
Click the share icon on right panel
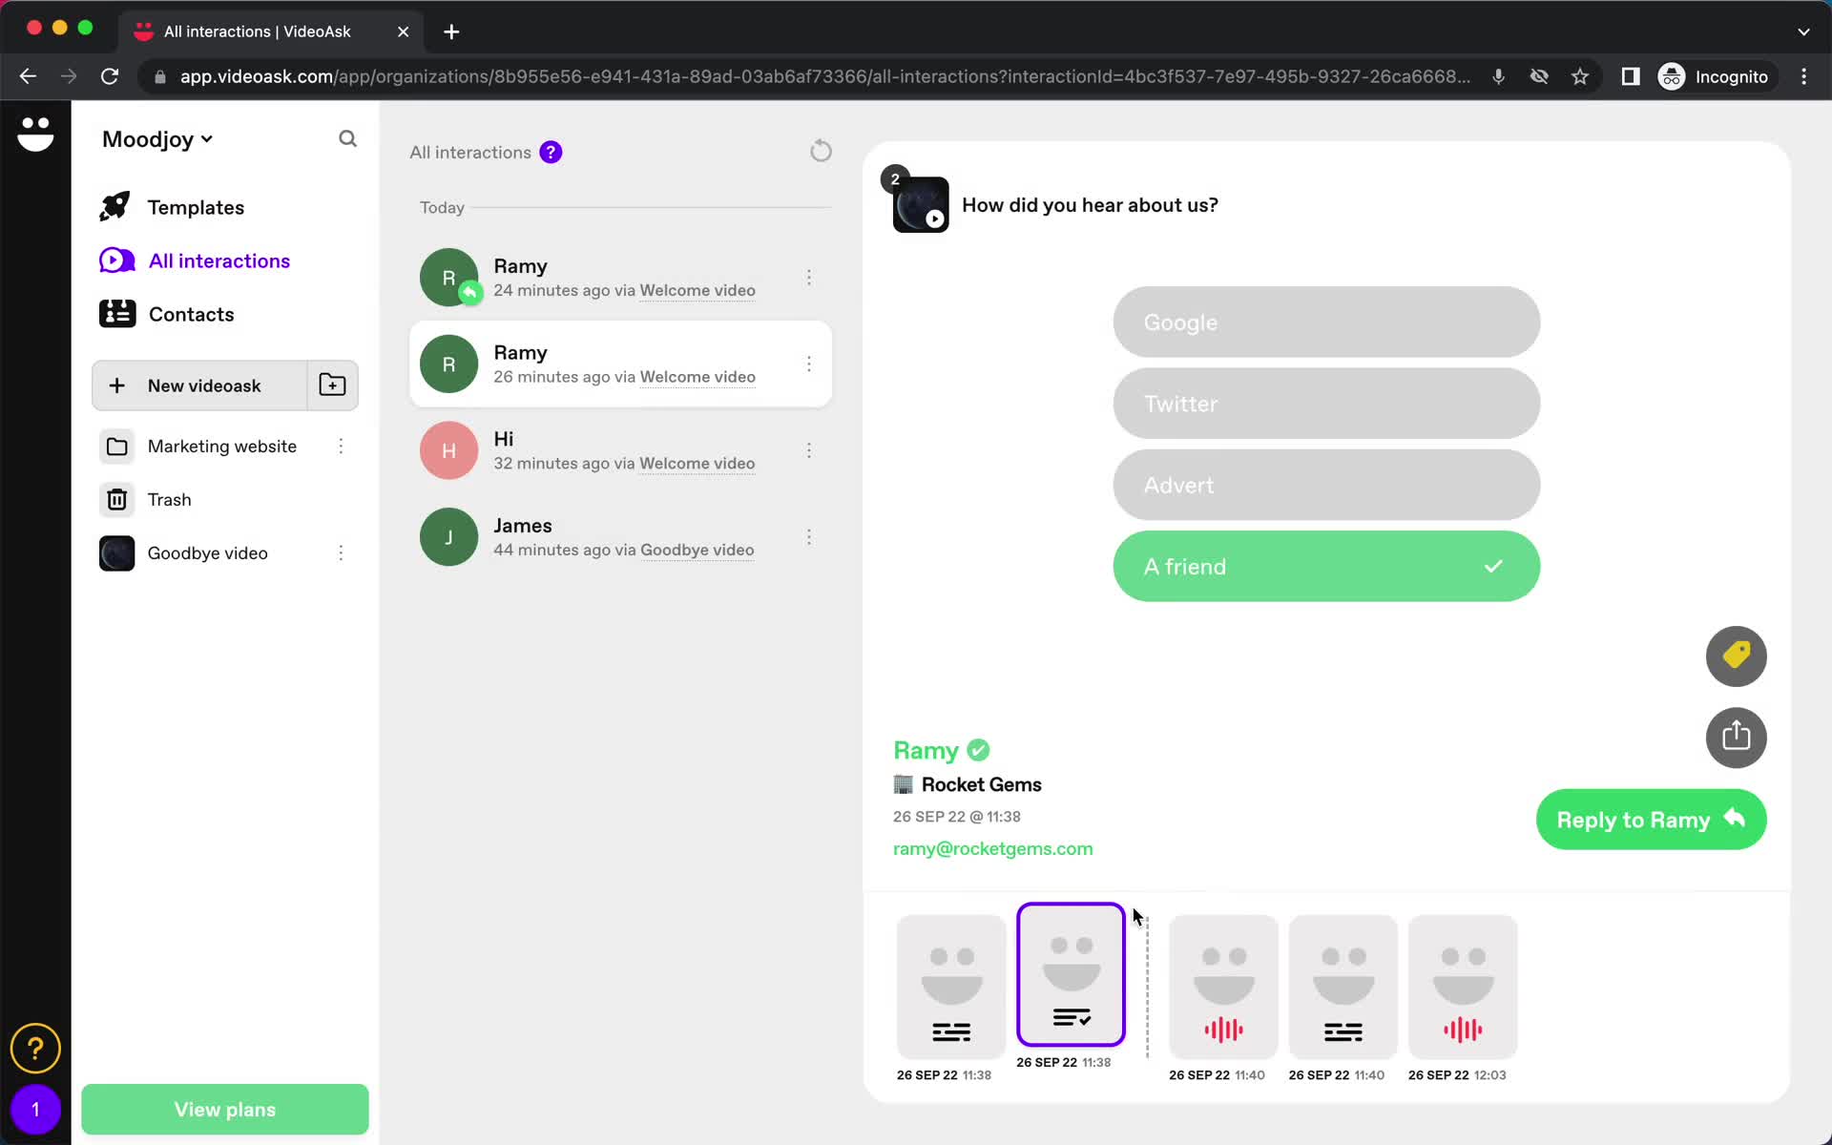click(x=1736, y=738)
